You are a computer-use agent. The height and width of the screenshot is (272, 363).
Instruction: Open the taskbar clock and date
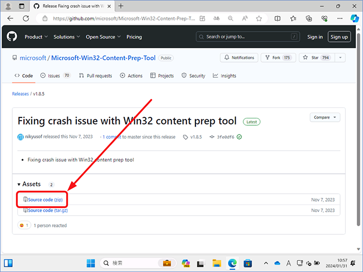coord(337,263)
